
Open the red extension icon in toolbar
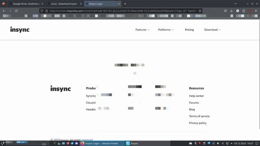coord(250,11)
